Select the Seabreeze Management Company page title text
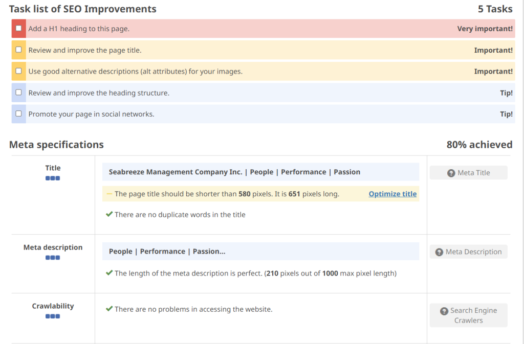The height and width of the screenshot is (344, 524). (x=234, y=172)
